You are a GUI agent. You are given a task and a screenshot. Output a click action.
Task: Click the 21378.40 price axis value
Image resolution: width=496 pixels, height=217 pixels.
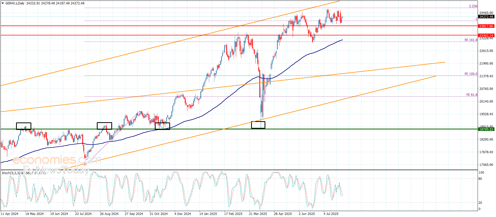pyautogui.click(x=486, y=76)
